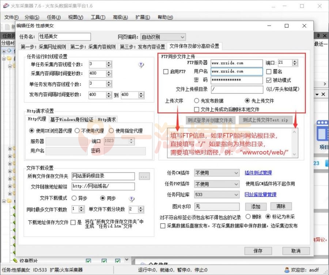Open the 任务C#插件 dropdown
This screenshot has width=329, height=275.
point(217,173)
